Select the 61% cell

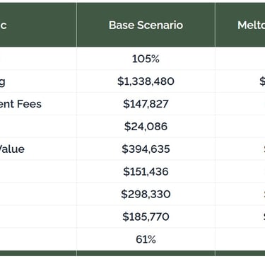tap(146, 239)
